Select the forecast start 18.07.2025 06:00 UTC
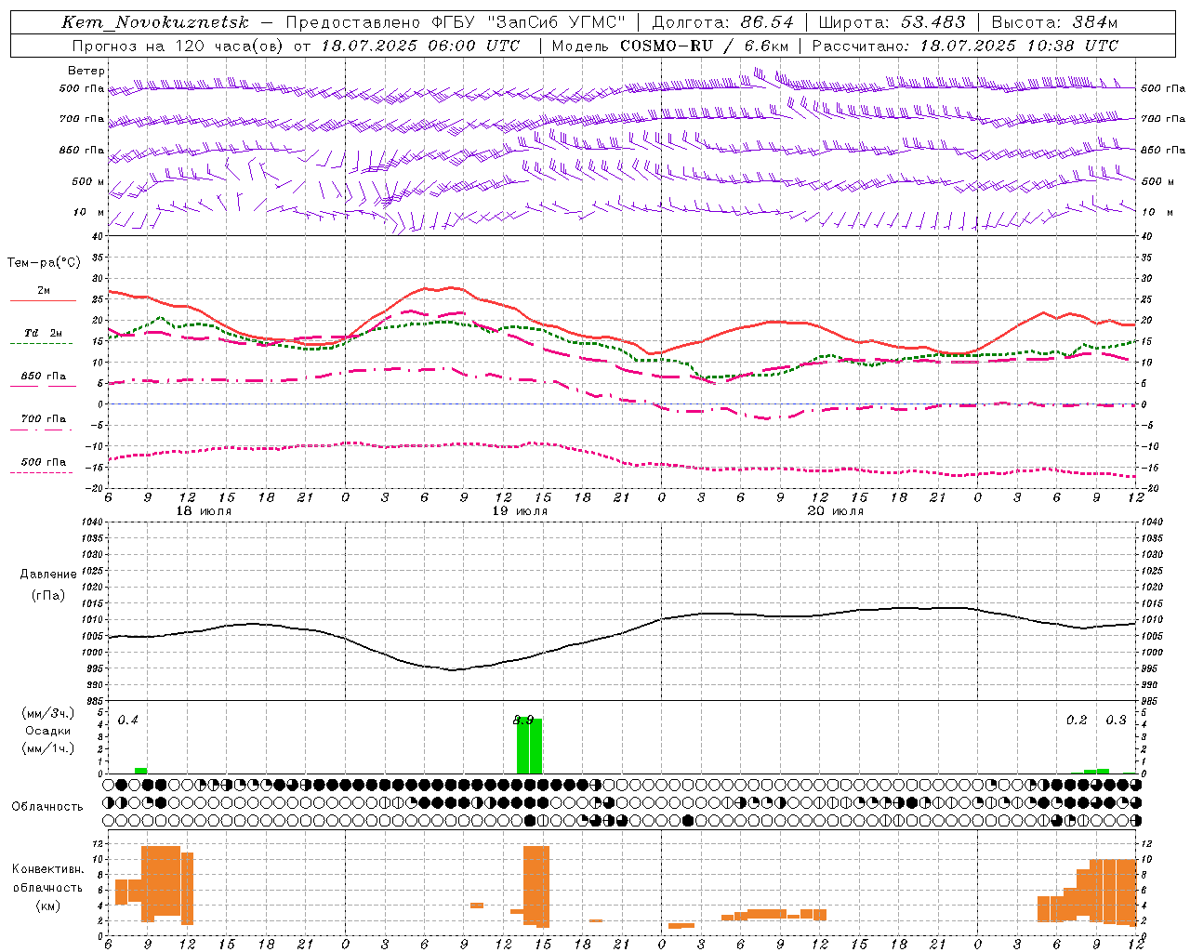This screenshot has height=952, width=1190. coord(421,46)
